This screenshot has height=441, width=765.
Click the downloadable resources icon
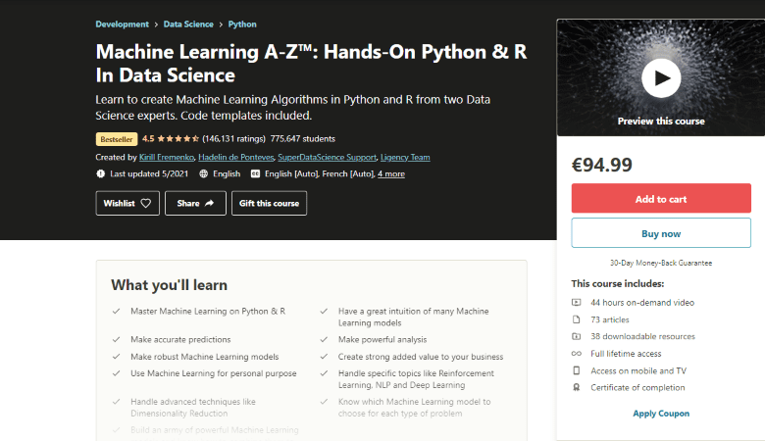point(577,336)
